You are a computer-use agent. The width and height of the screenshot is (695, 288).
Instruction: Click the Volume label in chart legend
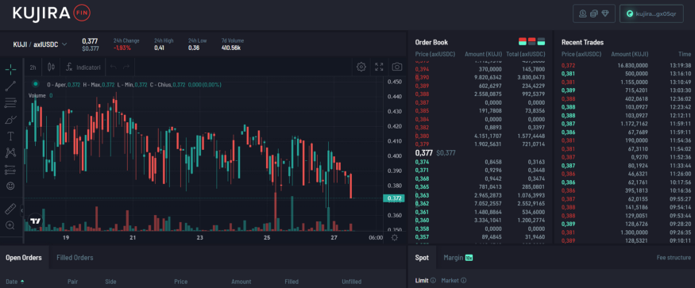tap(37, 95)
